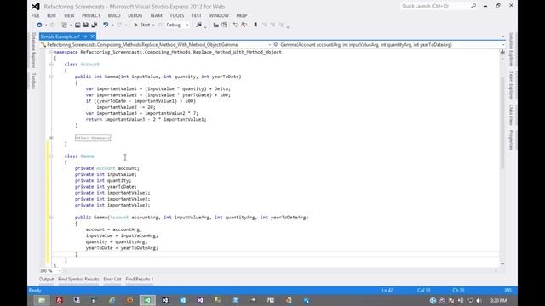Open the Start button dropdown arrow
This screenshot has width=545, height=306.
pyautogui.click(x=153, y=25)
